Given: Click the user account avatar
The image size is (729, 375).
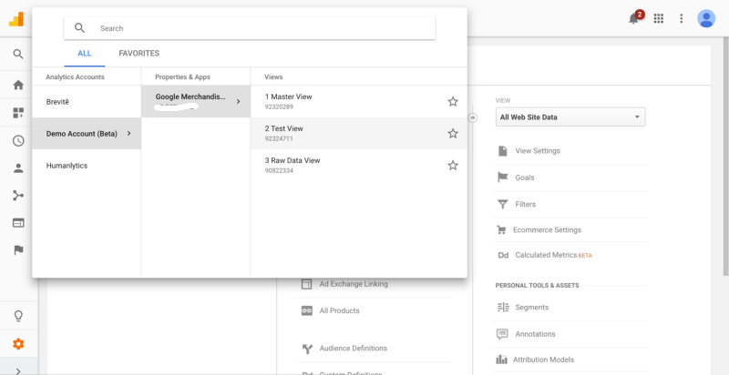Looking at the screenshot, I should 706,18.
